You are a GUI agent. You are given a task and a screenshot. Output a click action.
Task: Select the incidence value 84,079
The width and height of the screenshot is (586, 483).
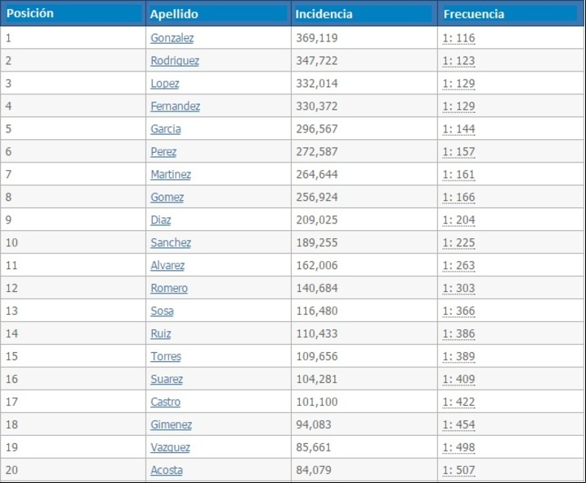[314, 470]
